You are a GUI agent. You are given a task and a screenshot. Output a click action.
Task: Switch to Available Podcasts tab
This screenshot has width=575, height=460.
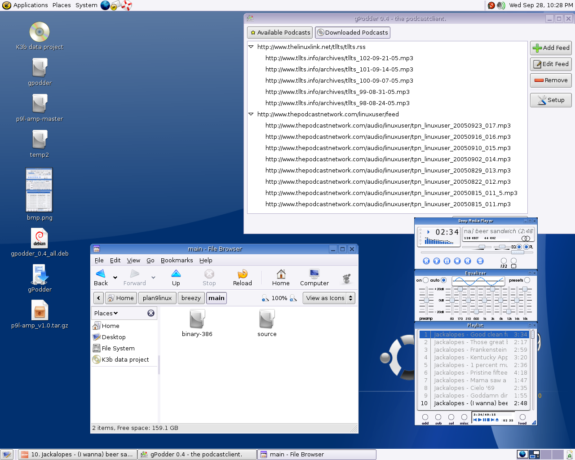click(x=279, y=32)
